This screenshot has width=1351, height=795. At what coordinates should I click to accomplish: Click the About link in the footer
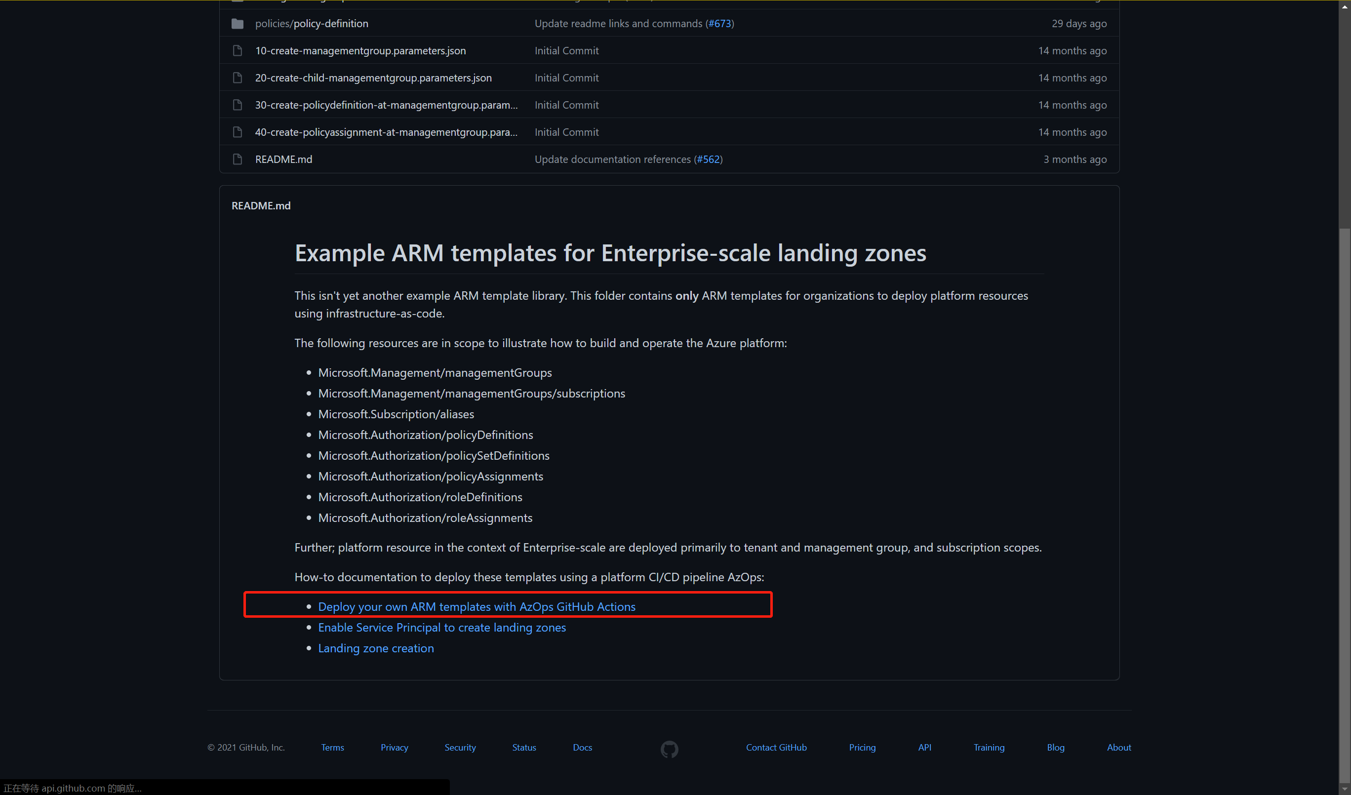coord(1119,747)
